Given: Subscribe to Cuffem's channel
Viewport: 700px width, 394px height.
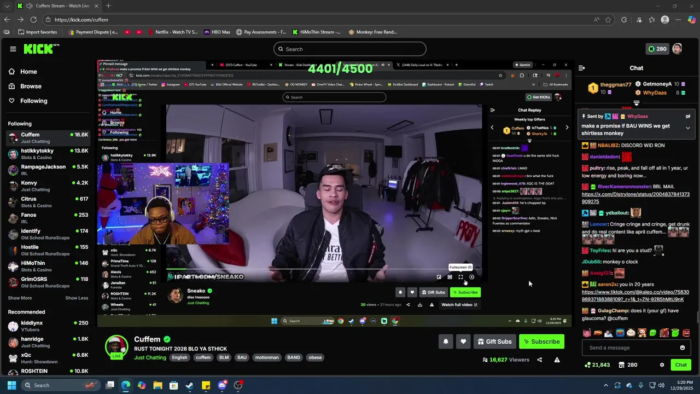Looking at the screenshot, I should click(x=541, y=341).
